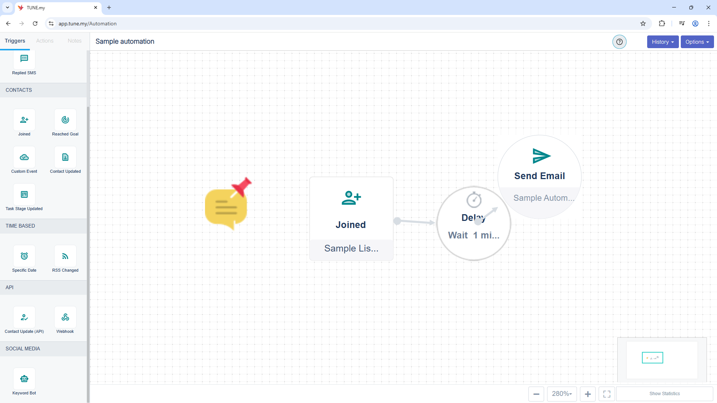Click the browser bookmark star icon
This screenshot has height=403, width=717.
pyautogui.click(x=643, y=23)
